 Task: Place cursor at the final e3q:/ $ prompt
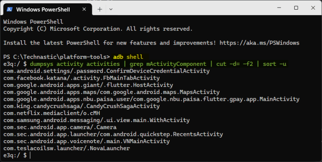coord(30,155)
